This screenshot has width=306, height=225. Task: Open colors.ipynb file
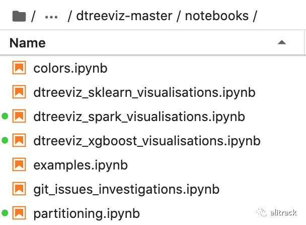(70, 69)
